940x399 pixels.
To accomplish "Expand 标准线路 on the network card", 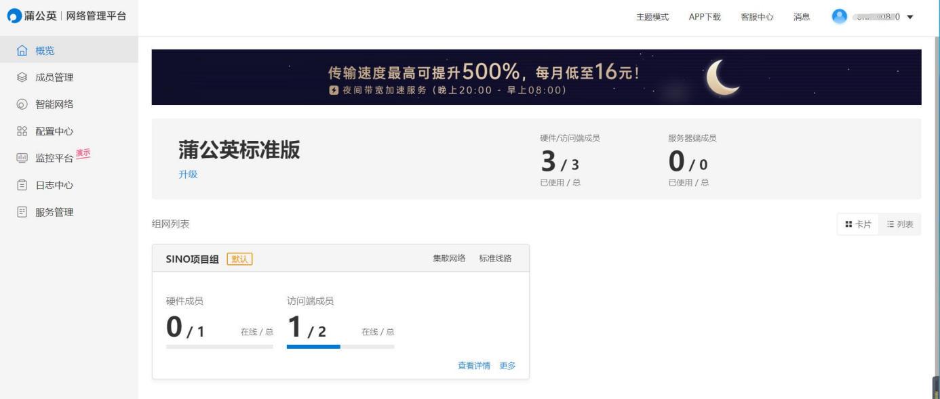I will pos(496,257).
